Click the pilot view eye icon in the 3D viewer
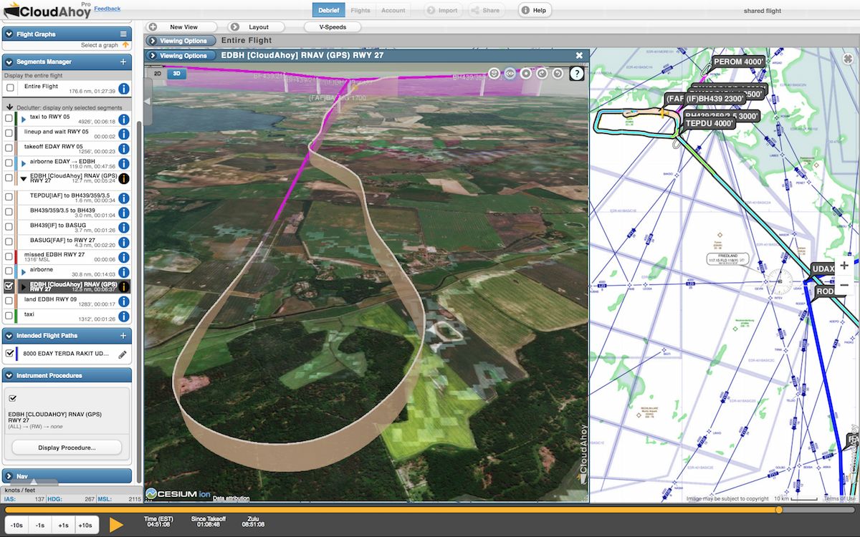 (510, 72)
